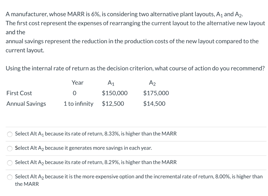The image size is (268, 196).
Task: Click the $14,500 annual savings value
Action: pos(154,104)
